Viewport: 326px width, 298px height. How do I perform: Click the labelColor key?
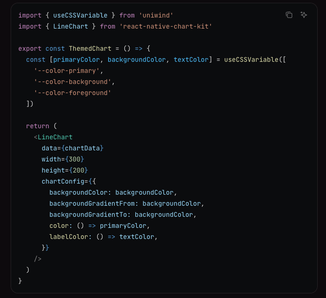click(x=68, y=237)
